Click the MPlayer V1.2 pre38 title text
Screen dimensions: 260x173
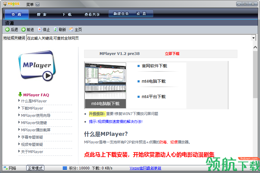[x=119, y=54]
